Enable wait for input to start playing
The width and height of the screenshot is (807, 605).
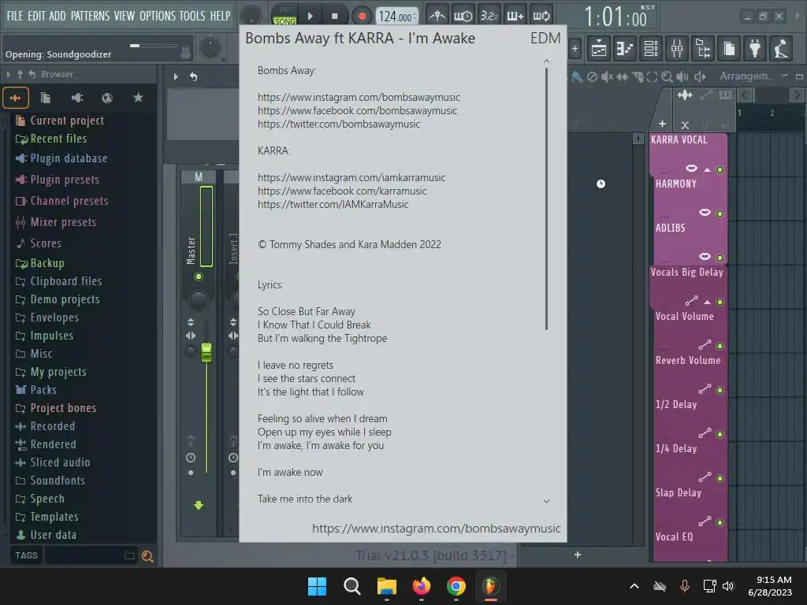pos(463,16)
